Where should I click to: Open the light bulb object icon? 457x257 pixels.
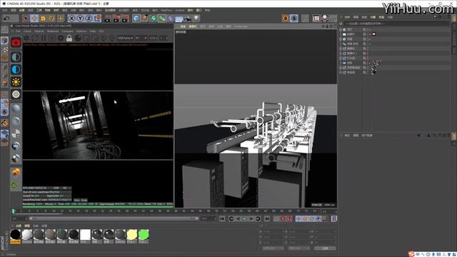click(x=196, y=19)
